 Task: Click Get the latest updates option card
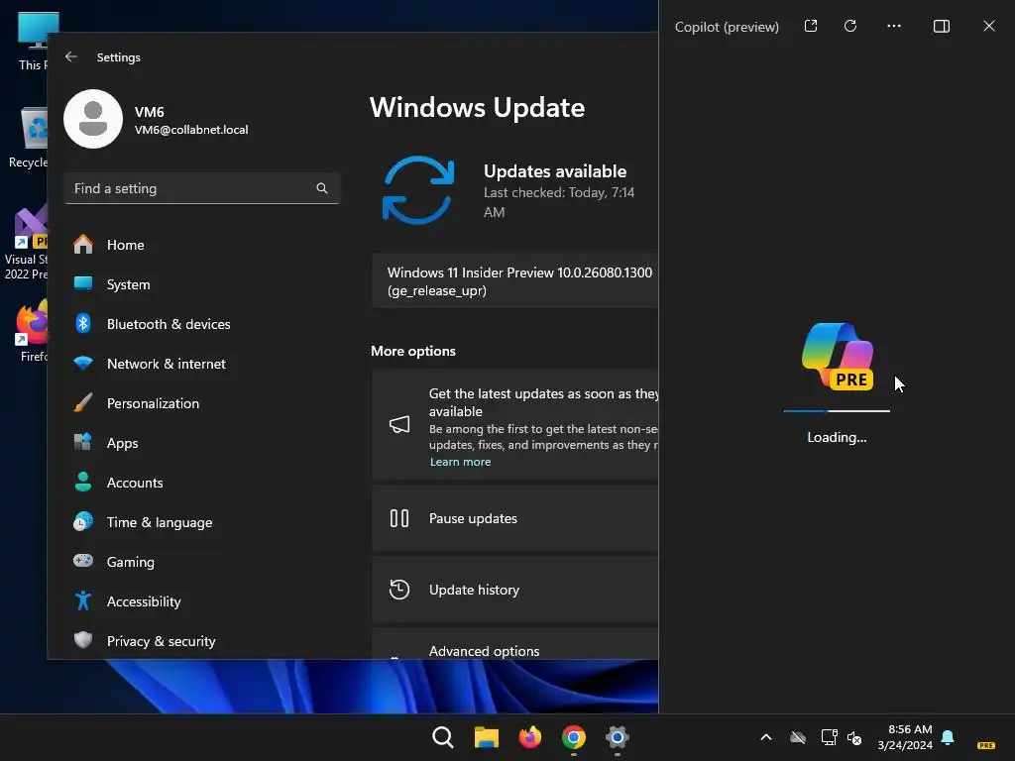pyautogui.click(x=515, y=424)
